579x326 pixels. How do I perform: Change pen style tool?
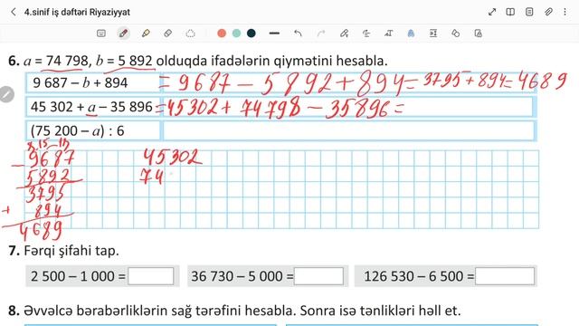[411, 34]
